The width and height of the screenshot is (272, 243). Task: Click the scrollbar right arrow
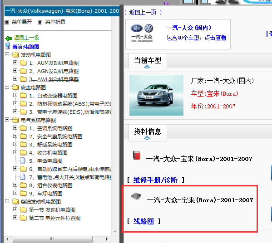pyautogui.click(x=107, y=239)
